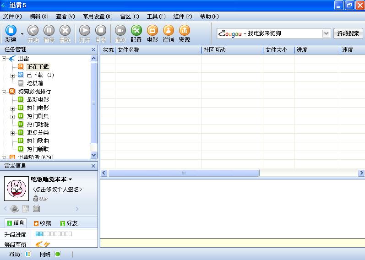365x260 pixels.
Task: Click the 新建 (New task) toolbar icon
Action: coord(11,33)
